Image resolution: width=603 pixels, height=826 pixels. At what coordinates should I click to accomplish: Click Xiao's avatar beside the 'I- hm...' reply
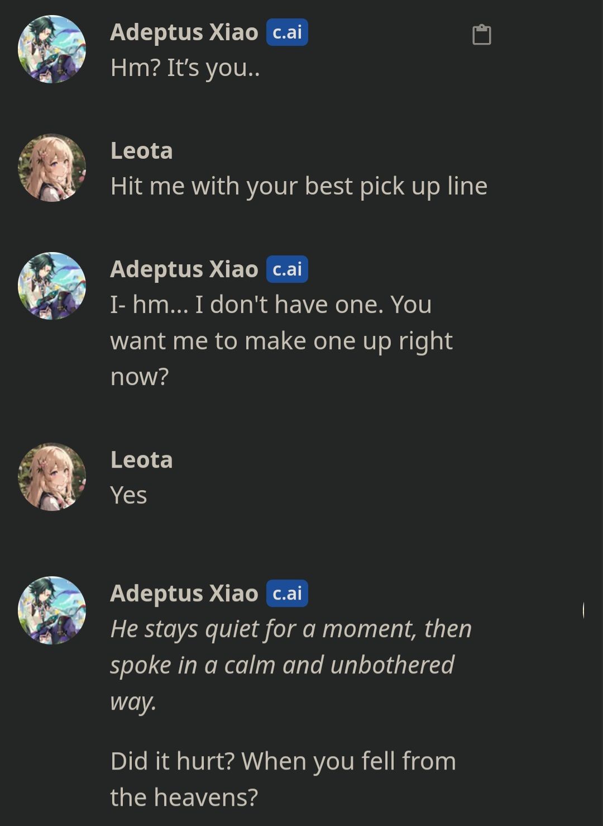click(51, 286)
